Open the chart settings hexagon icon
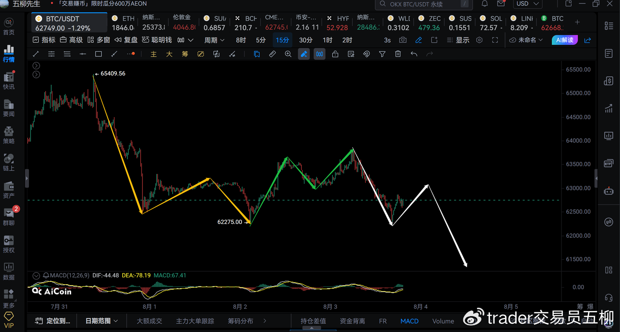This screenshot has width=620, height=332. click(x=480, y=40)
